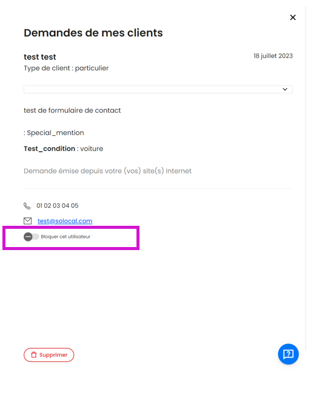Click the Type de client : particulier text
This screenshot has width=316, height=400.
pyautogui.click(x=66, y=68)
